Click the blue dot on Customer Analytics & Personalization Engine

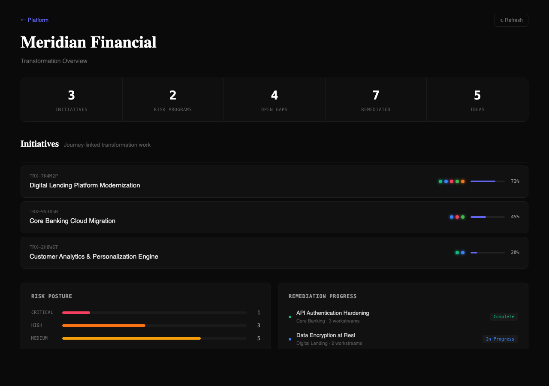pos(463,253)
